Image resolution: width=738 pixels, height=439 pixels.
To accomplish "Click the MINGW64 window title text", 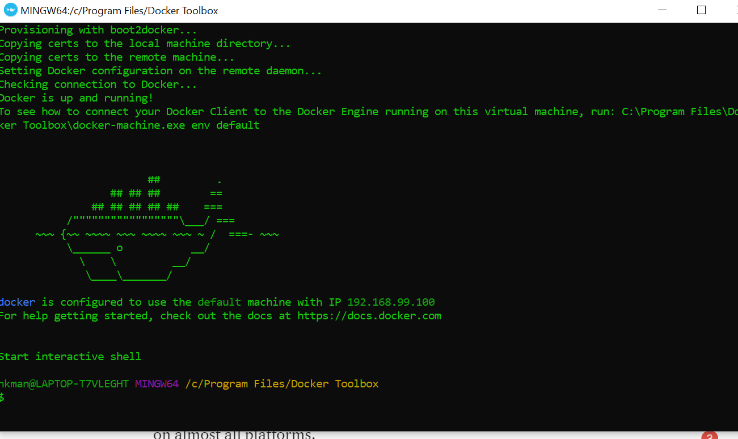I will coord(119,11).
